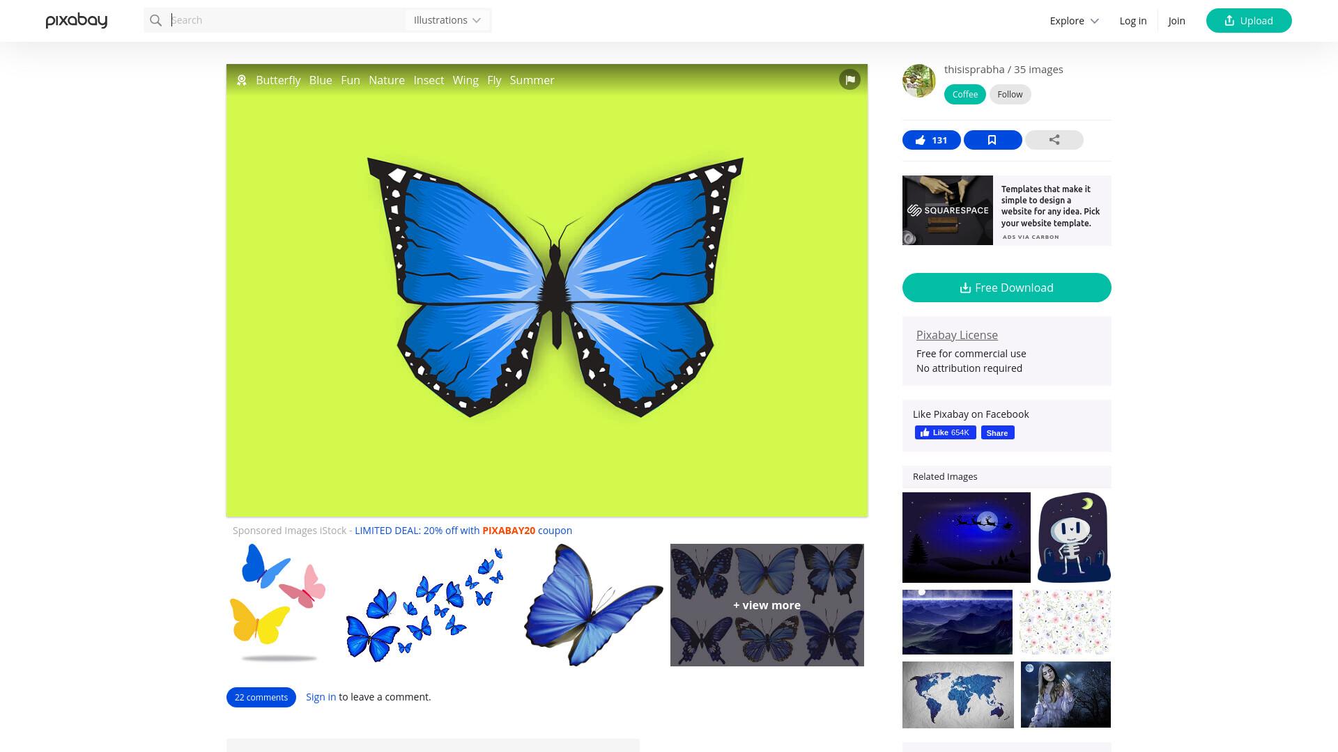The width and height of the screenshot is (1338, 752).
Task: Expand the Explore menu
Action: tap(1074, 21)
